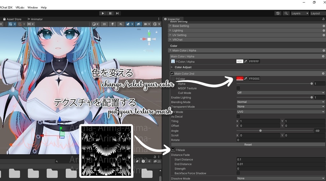Open the gear menu for UV Setting
Viewport: 326px width, 181px height.
[x=324, y=35]
